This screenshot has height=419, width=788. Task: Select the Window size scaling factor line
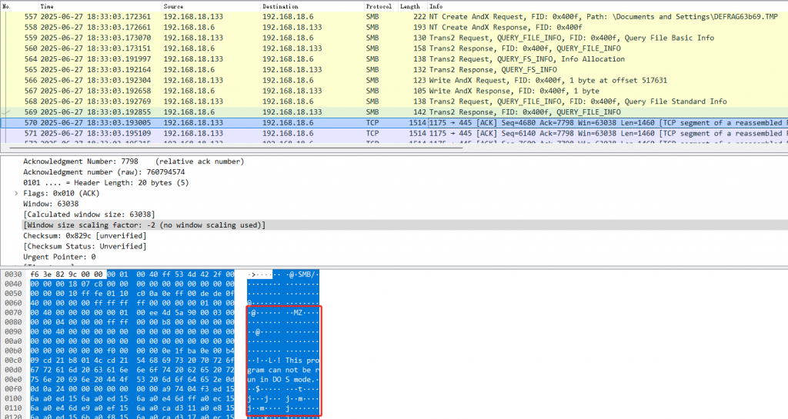click(x=145, y=224)
